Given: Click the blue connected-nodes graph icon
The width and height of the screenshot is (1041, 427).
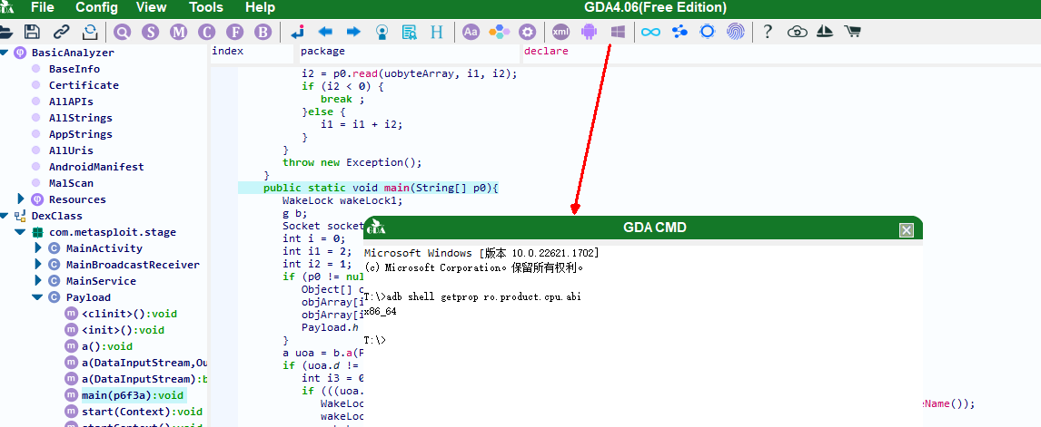Looking at the screenshot, I should coord(679,31).
